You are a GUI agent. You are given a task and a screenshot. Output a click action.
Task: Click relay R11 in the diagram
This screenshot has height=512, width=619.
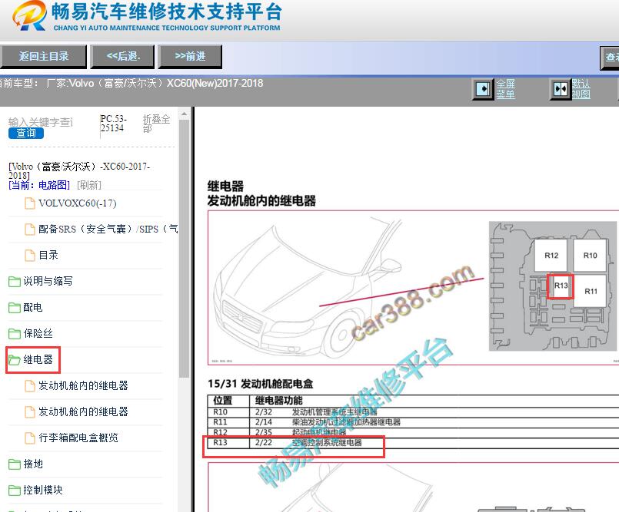(x=591, y=291)
